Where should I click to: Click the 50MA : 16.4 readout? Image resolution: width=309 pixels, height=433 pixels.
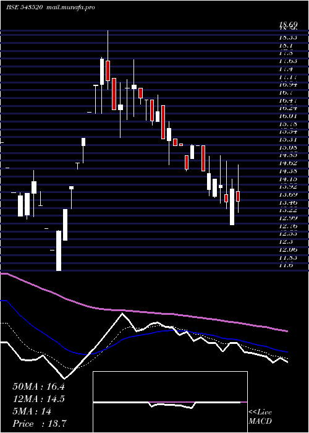[38, 387]
